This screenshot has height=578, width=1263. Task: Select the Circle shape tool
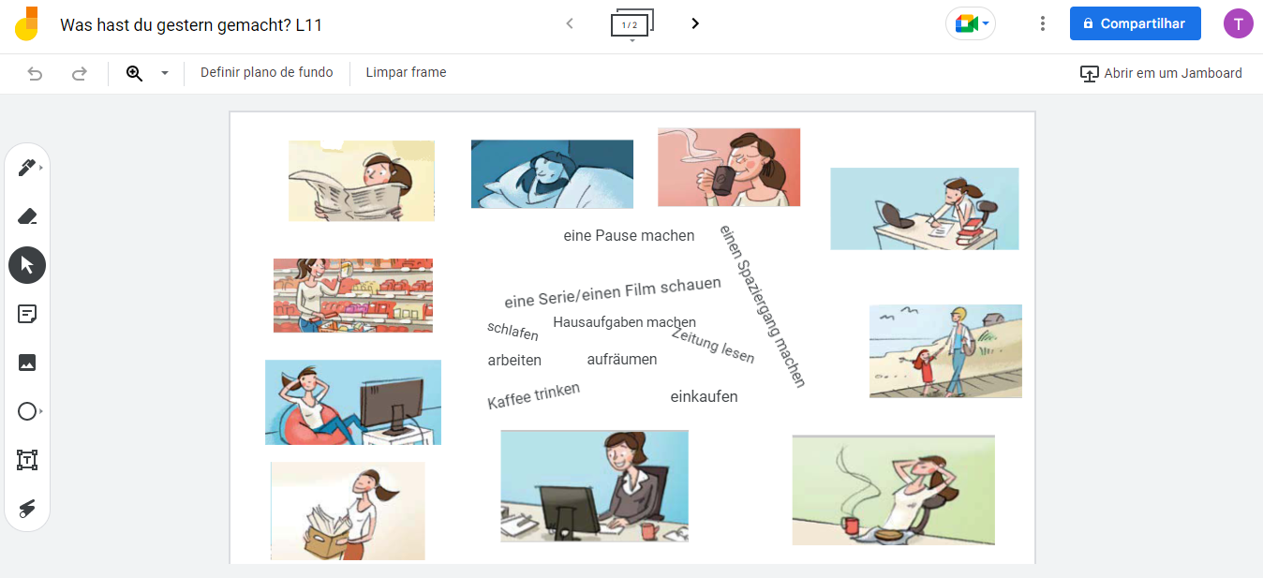tap(27, 411)
